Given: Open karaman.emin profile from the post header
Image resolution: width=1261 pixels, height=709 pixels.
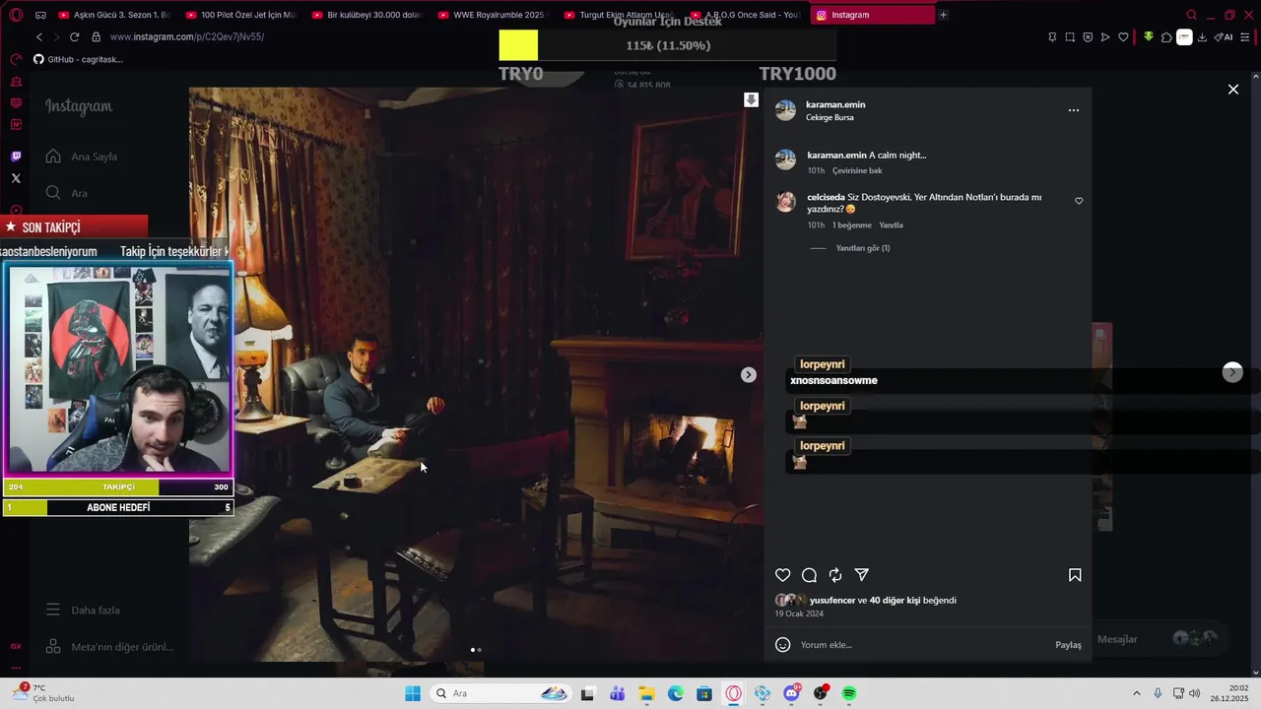Looking at the screenshot, I should [x=835, y=104].
